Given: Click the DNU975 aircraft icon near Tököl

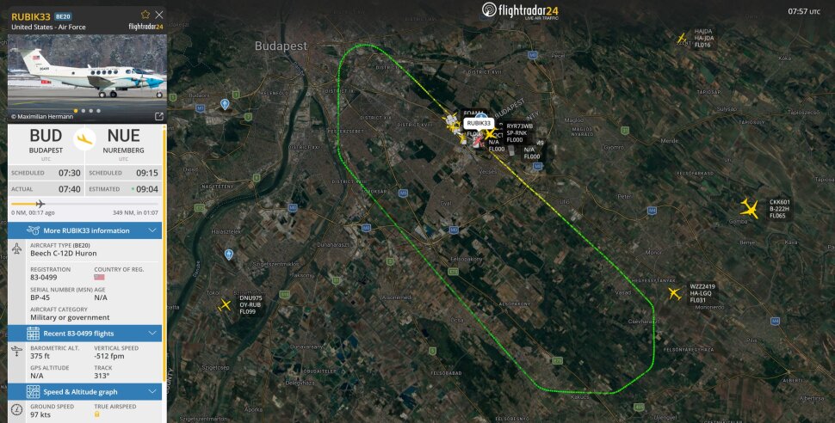Looking at the screenshot, I should [x=226, y=305].
